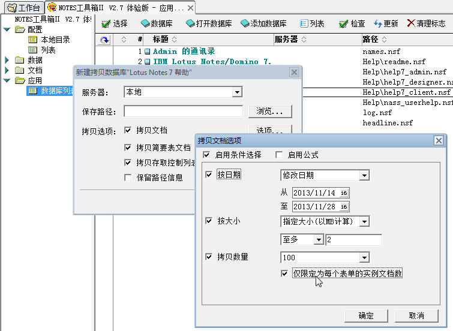Disable the 启用条件选择 checkbox
Screen dimensions: 453x331
tap(206, 155)
